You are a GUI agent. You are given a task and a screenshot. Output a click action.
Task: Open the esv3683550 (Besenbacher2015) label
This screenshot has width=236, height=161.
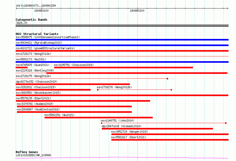38,93
